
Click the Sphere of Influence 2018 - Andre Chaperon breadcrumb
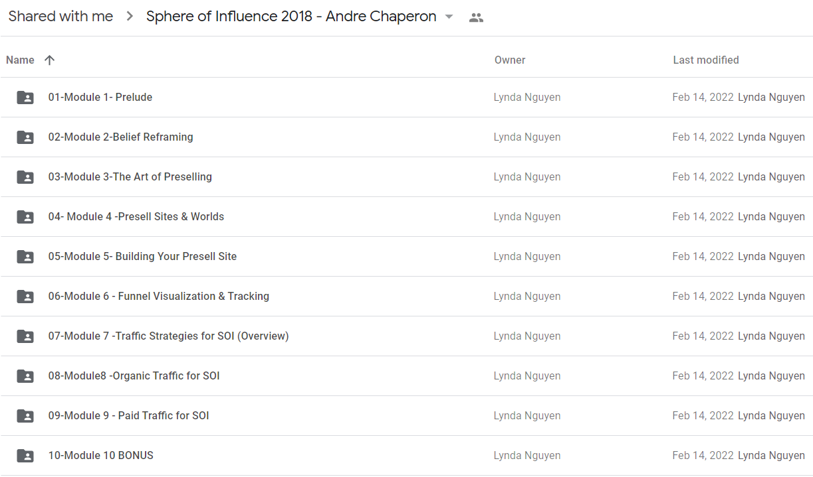(x=291, y=17)
